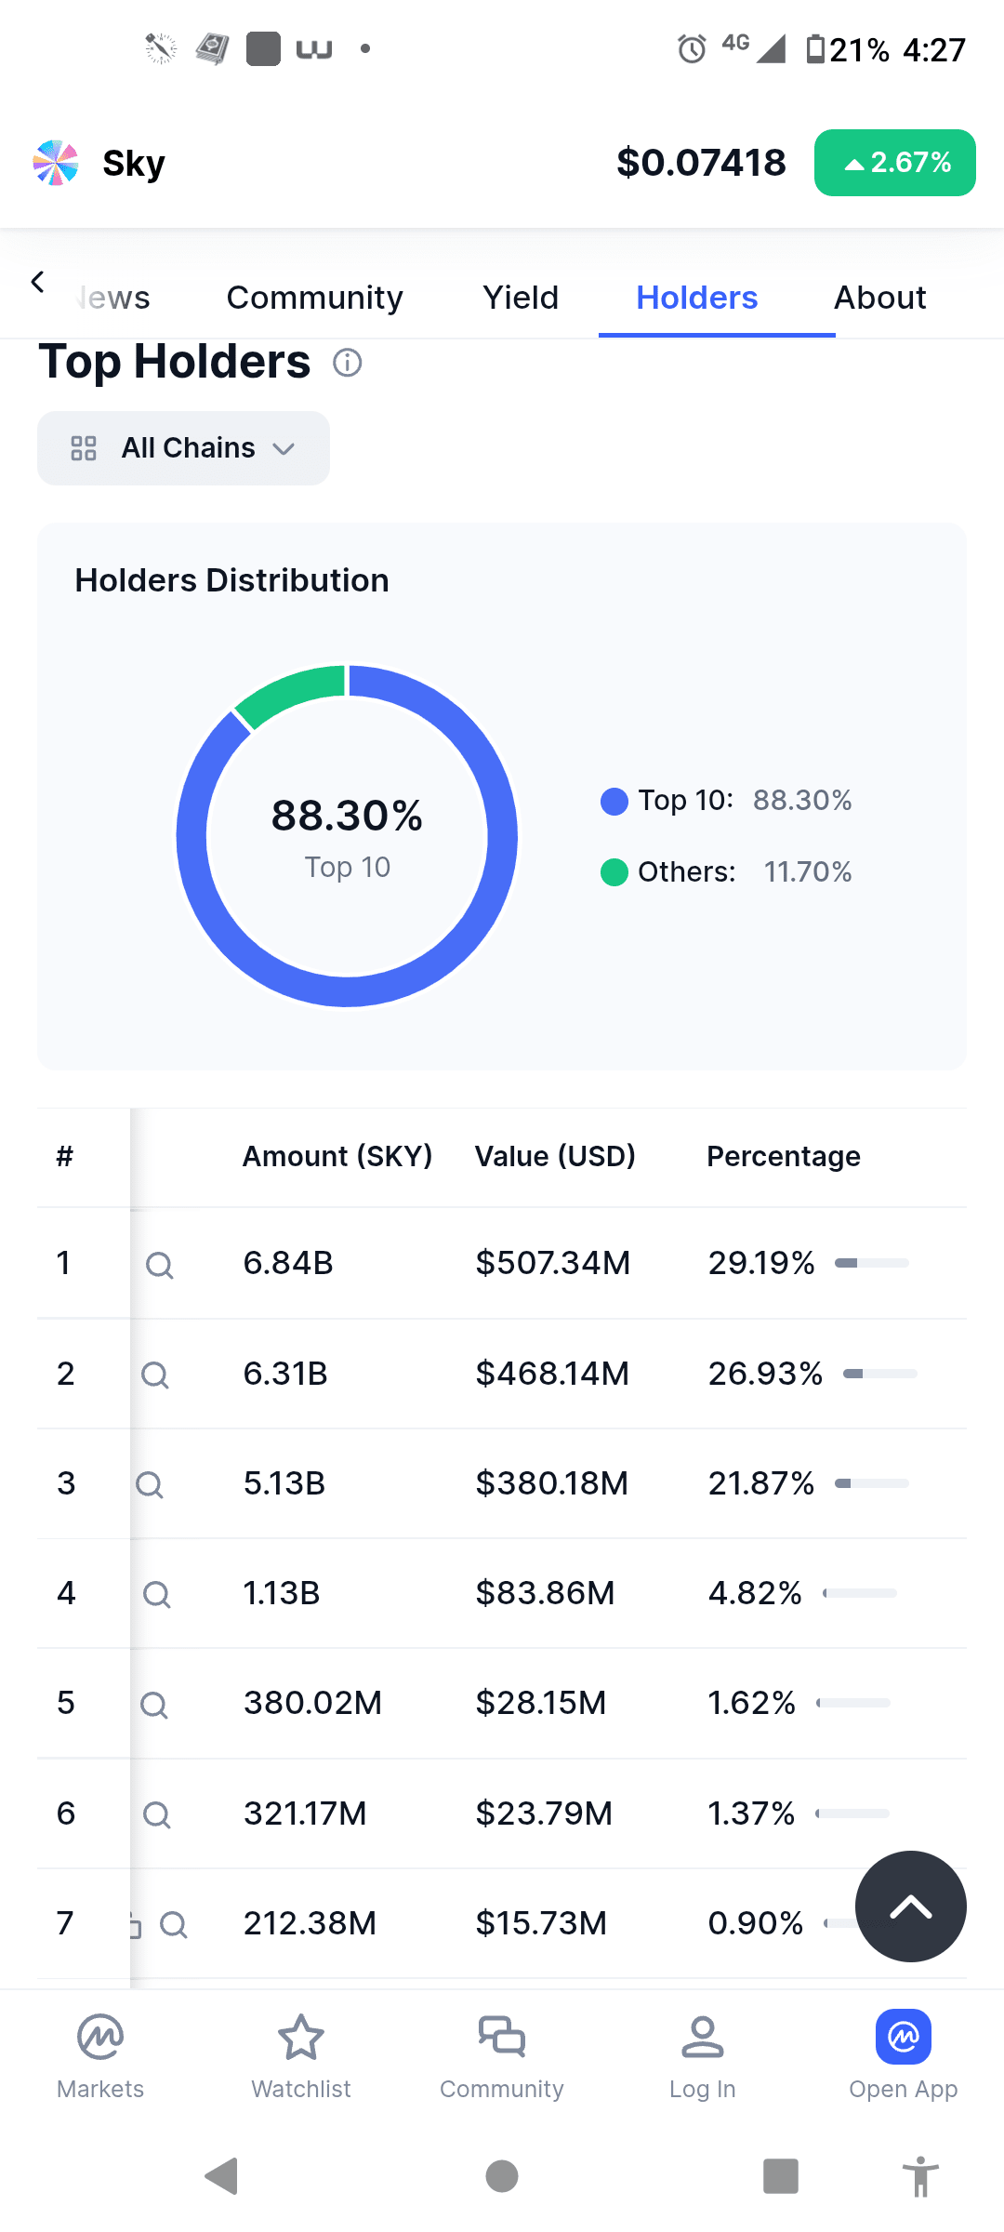Expand the All Chains dropdown

(183, 448)
